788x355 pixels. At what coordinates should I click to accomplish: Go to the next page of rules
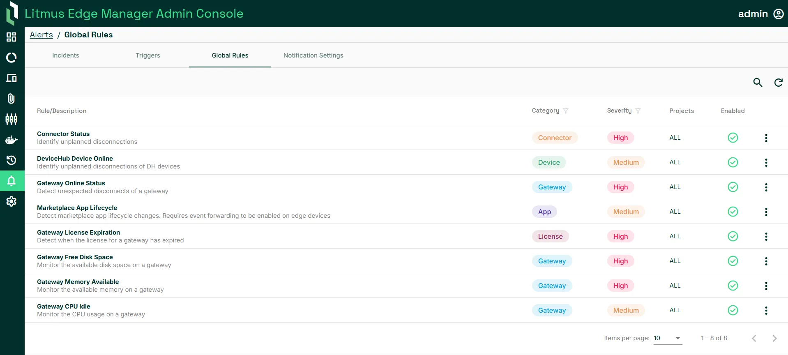pyautogui.click(x=774, y=338)
